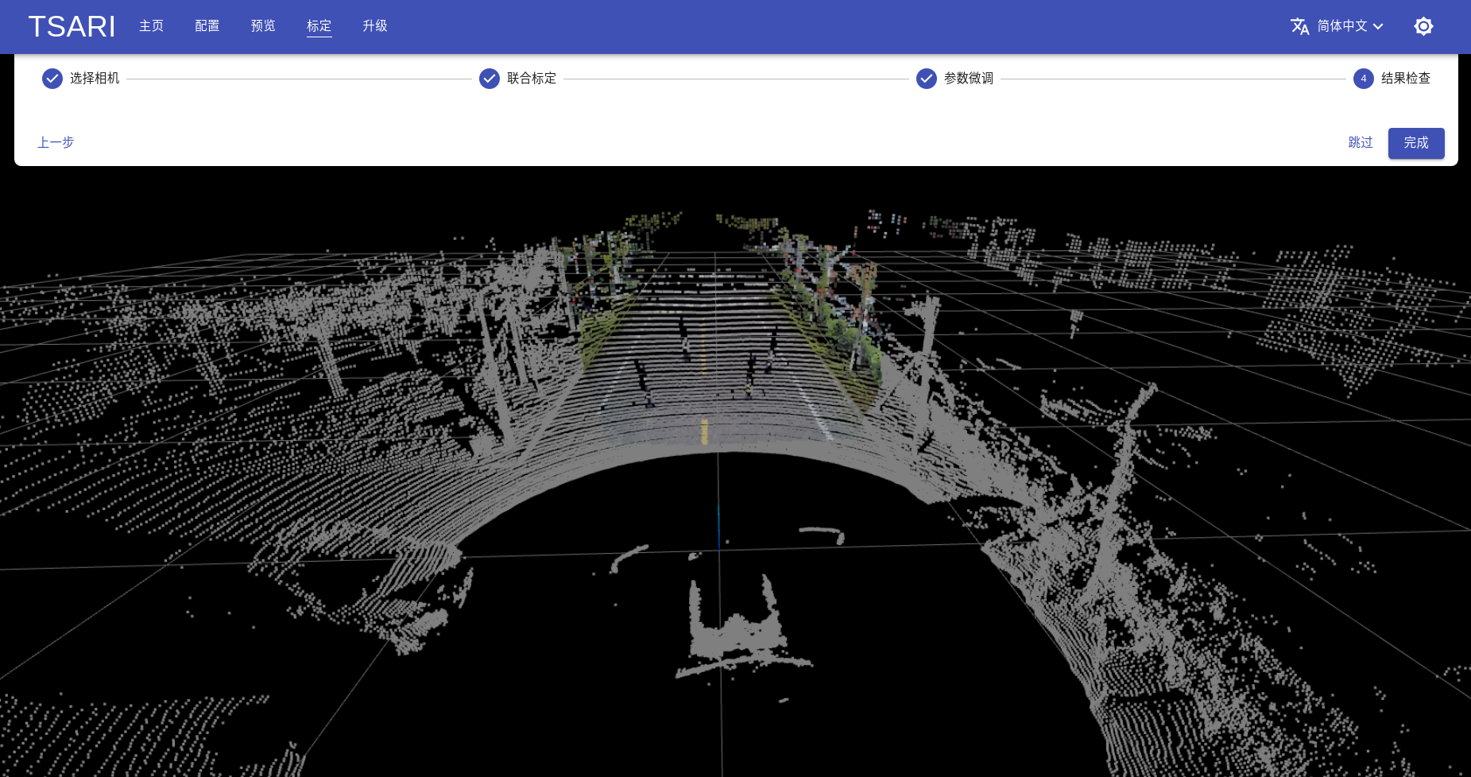1471x777 pixels.
Task: Click the TSARI logo
Action: point(72,26)
